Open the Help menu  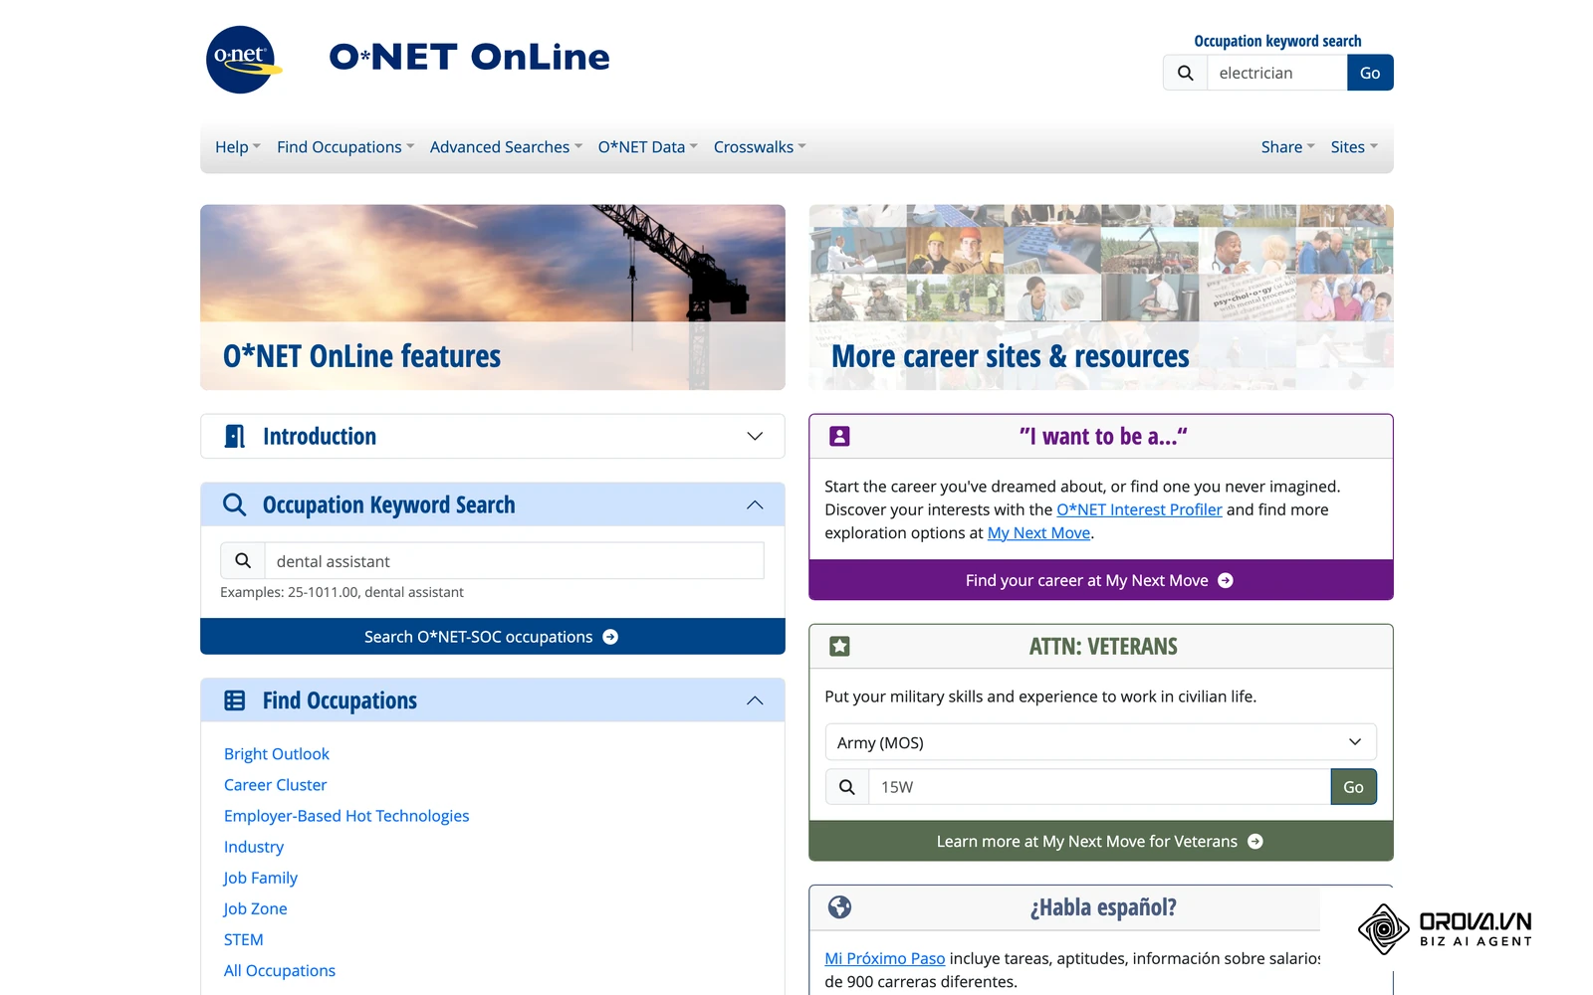238,147
